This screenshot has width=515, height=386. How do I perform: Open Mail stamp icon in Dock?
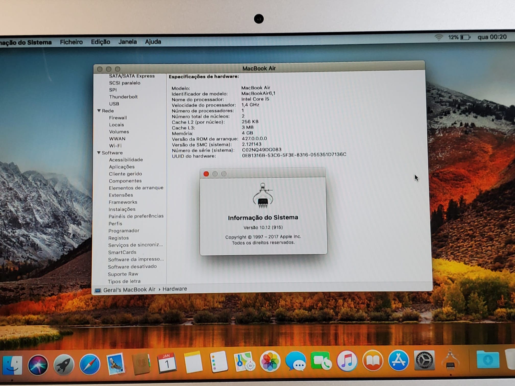(x=115, y=364)
